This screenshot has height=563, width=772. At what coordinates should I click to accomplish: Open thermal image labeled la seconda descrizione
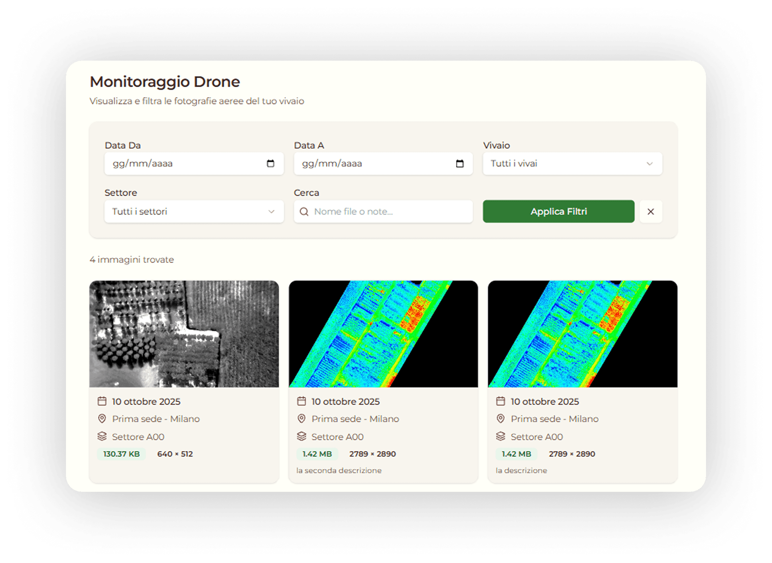[383, 334]
